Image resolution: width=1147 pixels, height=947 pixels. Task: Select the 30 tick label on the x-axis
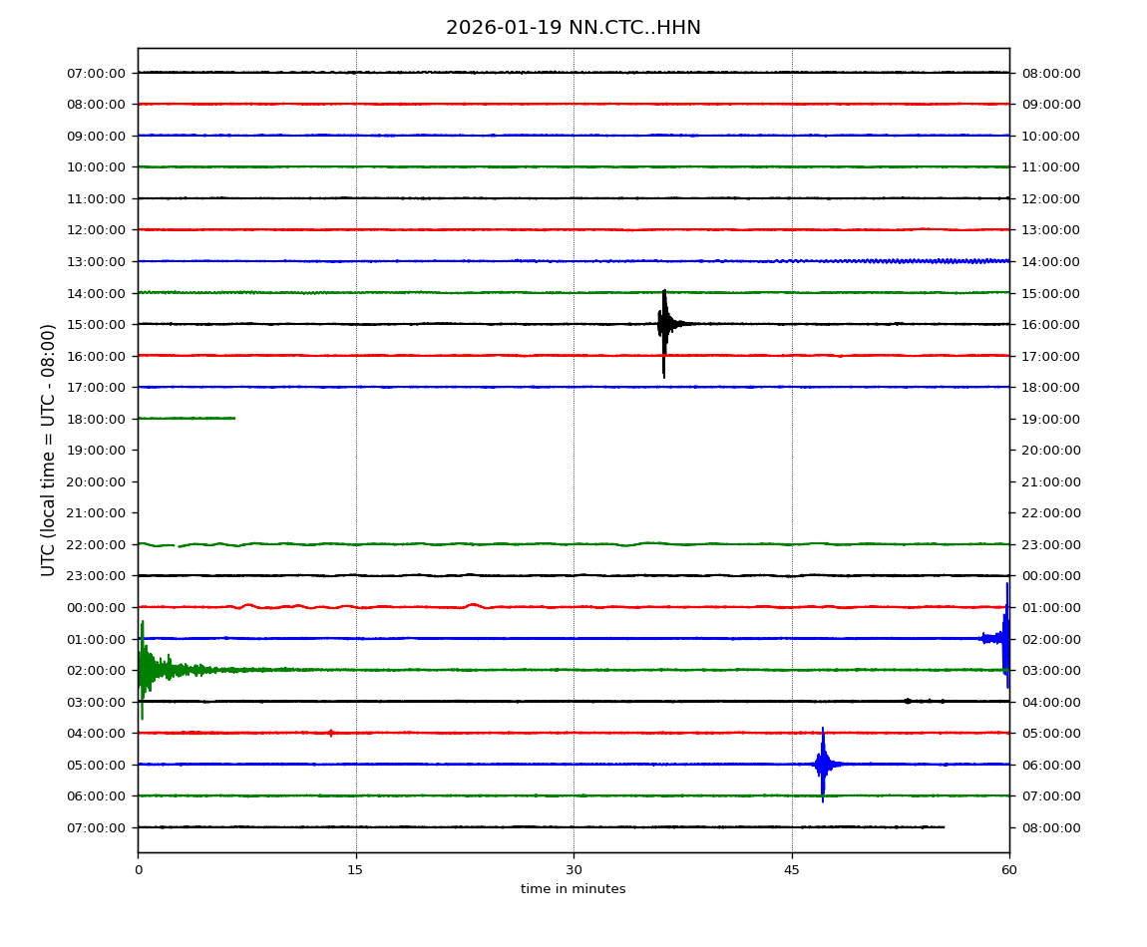click(573, 870)
